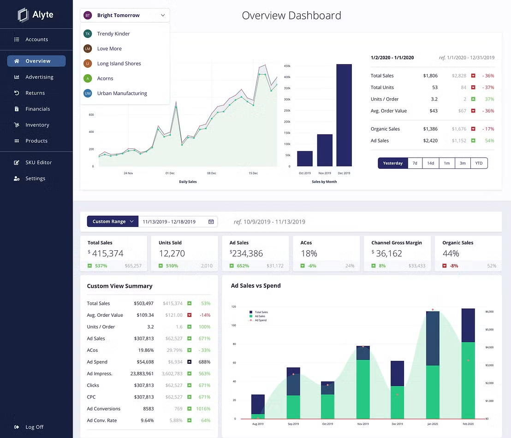Click the Financials document icon

point(17,109)
